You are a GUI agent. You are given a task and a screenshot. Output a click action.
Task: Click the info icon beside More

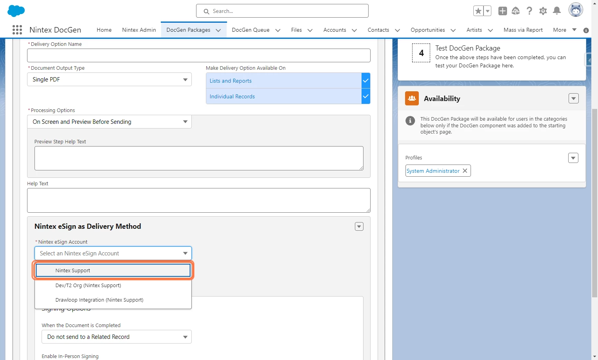point(586,30)
